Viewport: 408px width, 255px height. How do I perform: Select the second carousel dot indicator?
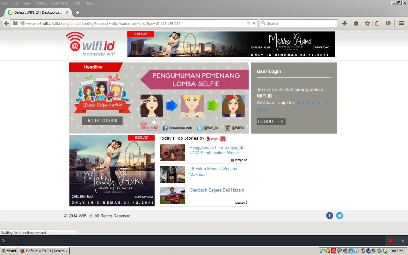pos(159,122)
